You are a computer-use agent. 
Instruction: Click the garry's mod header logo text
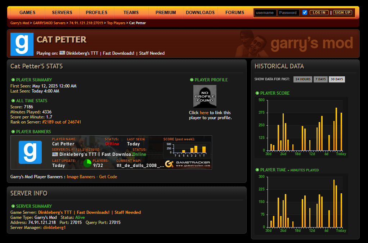click(x=312, y=44)
